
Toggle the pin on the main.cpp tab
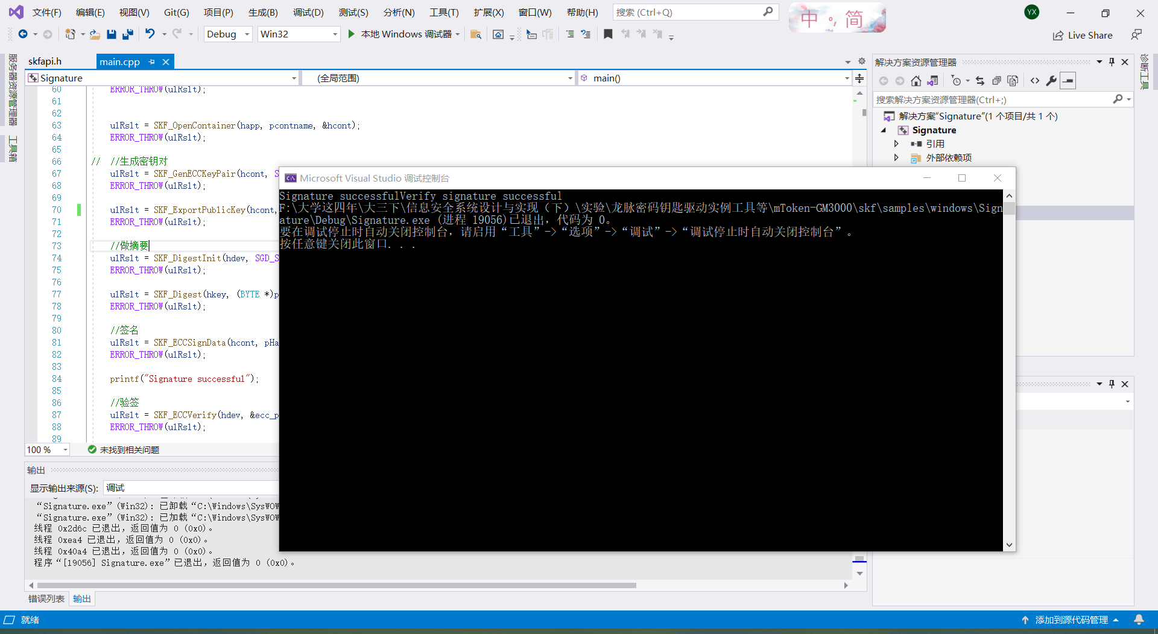pyautogui.click(x=151, y=62)
